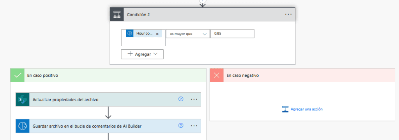This screenshot has height=140, width=399.
Task: Open the Condición 2 ellipsis menu
Action: [x=288, y=14]
